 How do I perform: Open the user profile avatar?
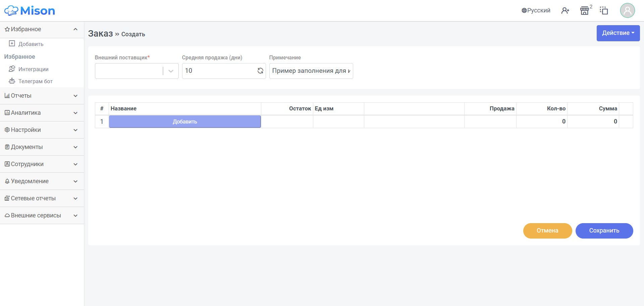627,10
